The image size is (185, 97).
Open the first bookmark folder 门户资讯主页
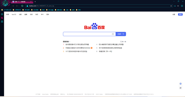(6, 10)
